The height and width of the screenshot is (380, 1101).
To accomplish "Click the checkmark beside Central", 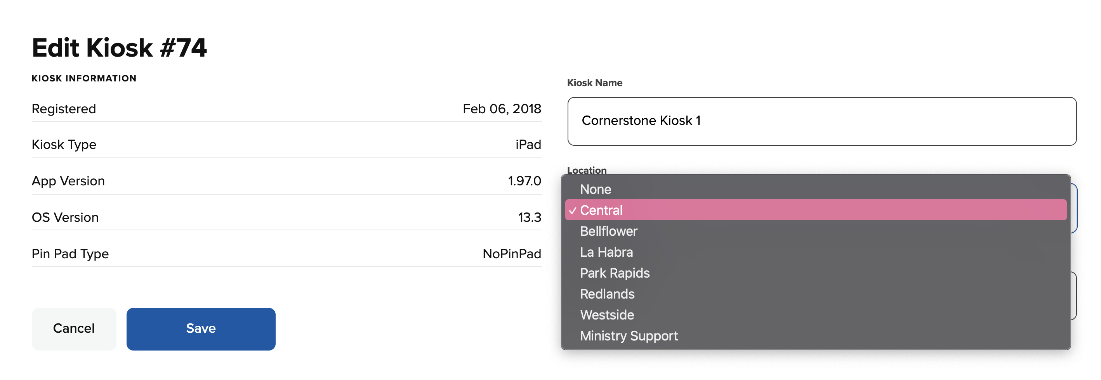I will 572,211.
